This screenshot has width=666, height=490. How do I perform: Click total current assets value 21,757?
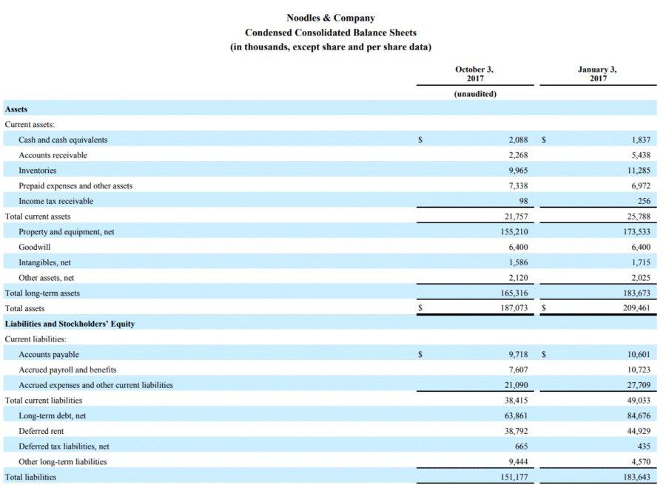point(517,217)
